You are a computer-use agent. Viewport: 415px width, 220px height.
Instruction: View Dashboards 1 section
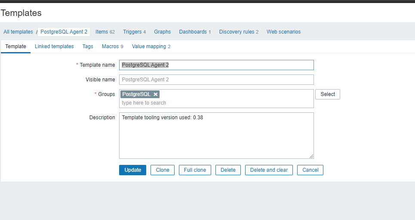(195, 32)
